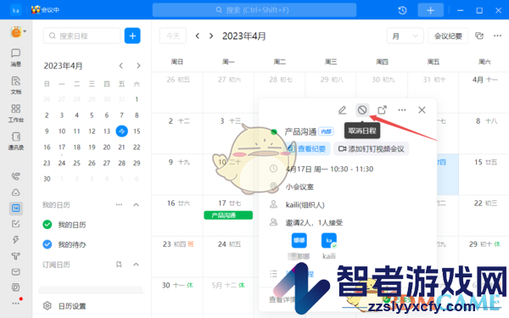Click the event time 4月17日 周一 10:30 - 11:30
Viewport: 509px width, 318px height.
(x=329, y=169)
